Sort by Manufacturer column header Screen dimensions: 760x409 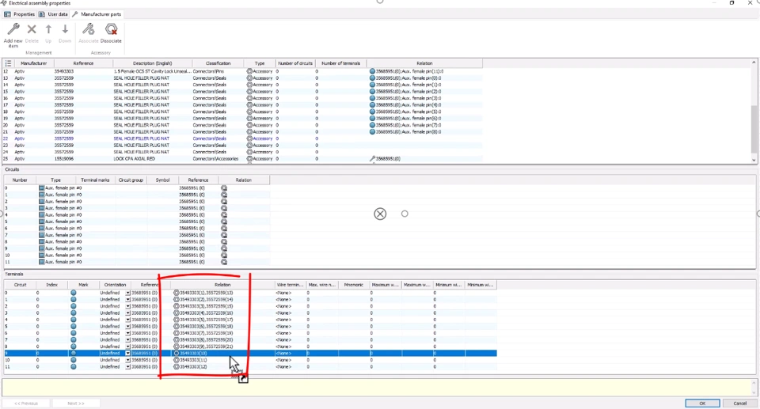pyautogui.click(x=34, y=63)
